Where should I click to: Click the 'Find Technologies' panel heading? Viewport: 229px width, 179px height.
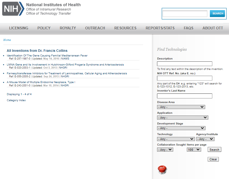(x=172, y=49)
